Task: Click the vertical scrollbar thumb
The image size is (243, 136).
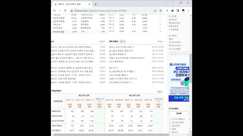Action: click(x=191, y=68)
